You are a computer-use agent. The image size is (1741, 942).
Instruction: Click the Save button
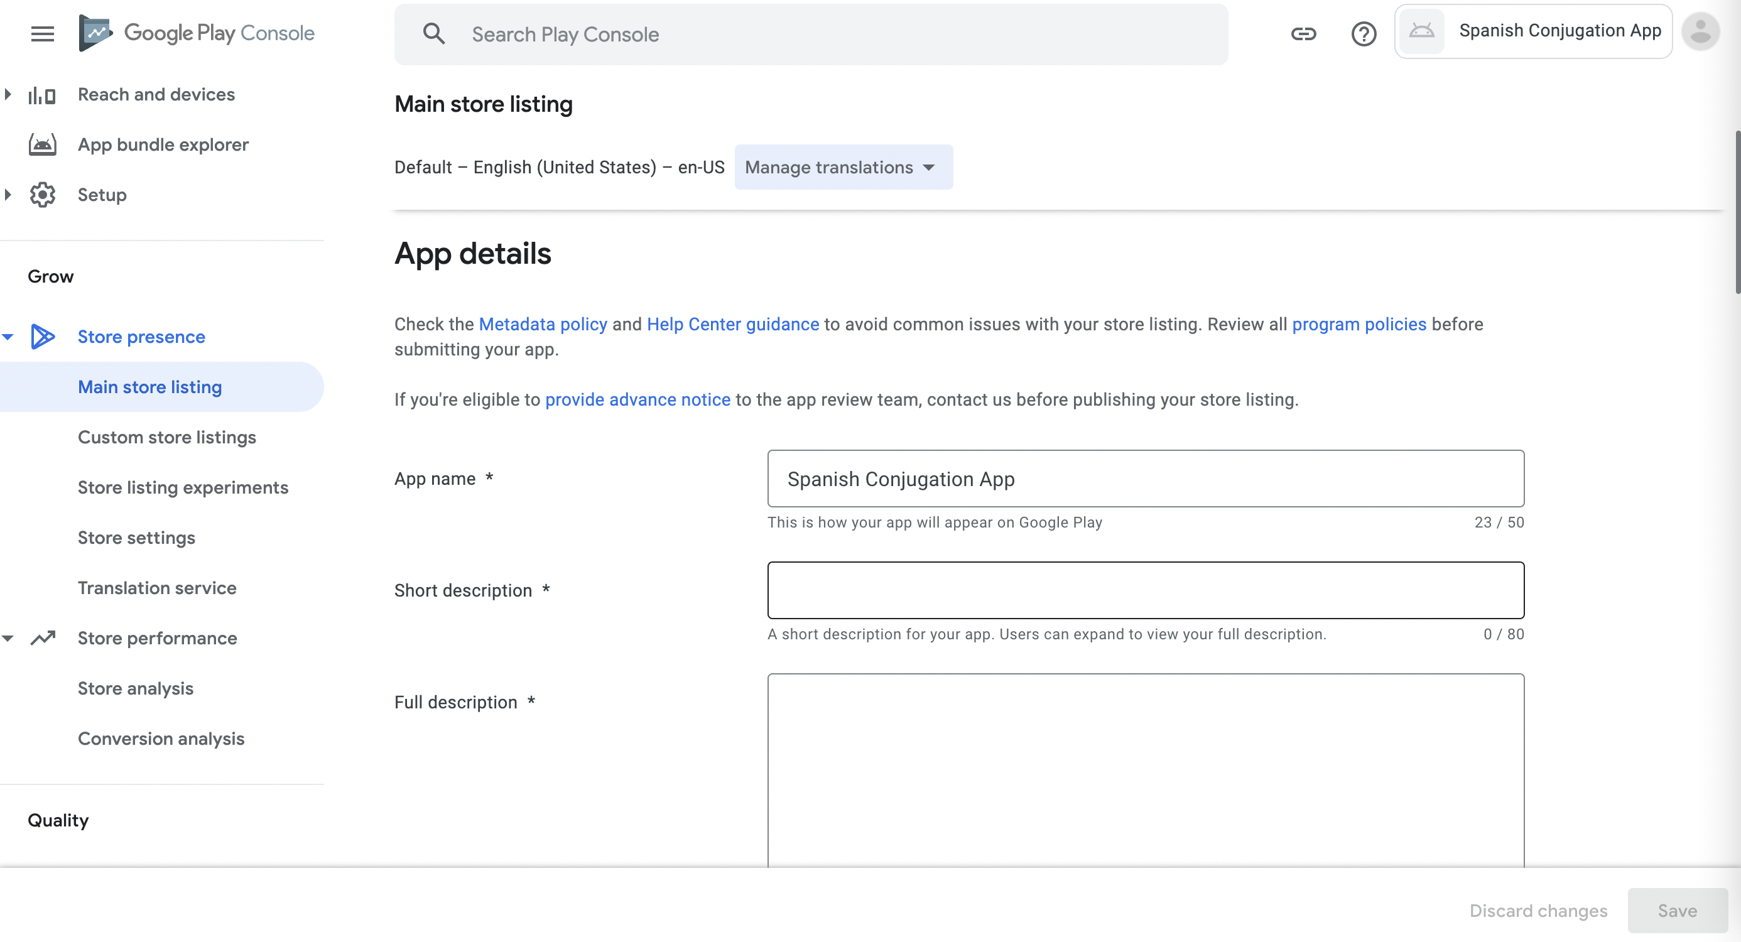point(1678,910)
